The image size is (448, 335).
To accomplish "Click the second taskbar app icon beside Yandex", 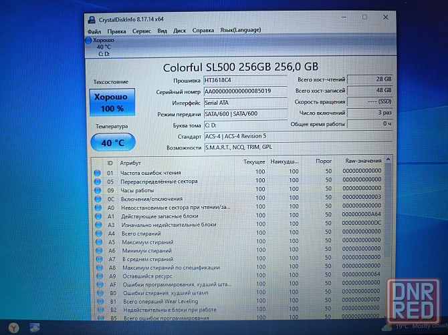I will (35, 328).
